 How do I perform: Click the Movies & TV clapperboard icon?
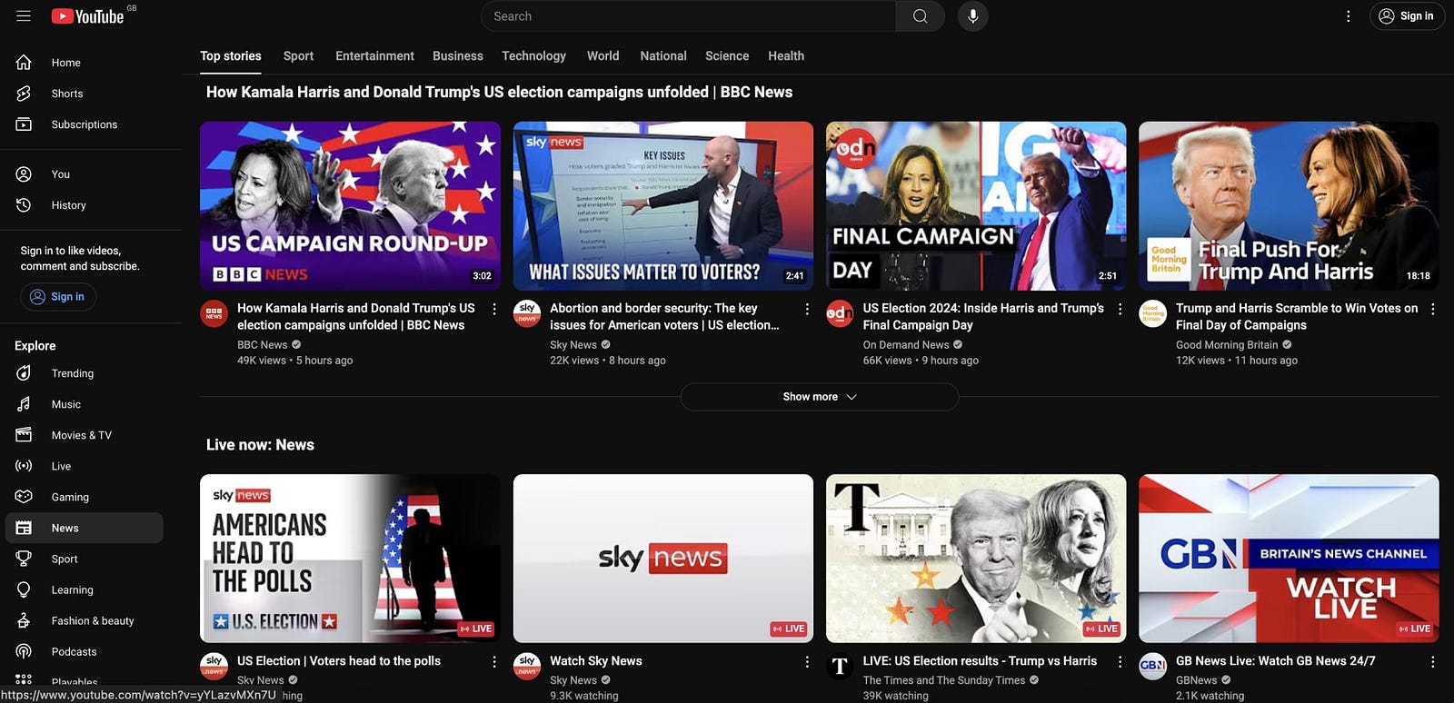pyautogui.click(x=24, y=435)
